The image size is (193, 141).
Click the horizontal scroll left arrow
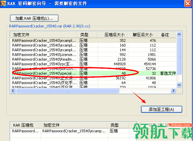click(13, 91)
